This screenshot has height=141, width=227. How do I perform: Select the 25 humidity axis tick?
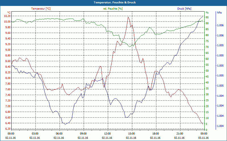(207, 100)
